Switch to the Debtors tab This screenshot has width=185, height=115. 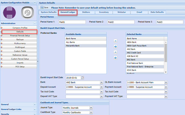[x=86, y=12]
